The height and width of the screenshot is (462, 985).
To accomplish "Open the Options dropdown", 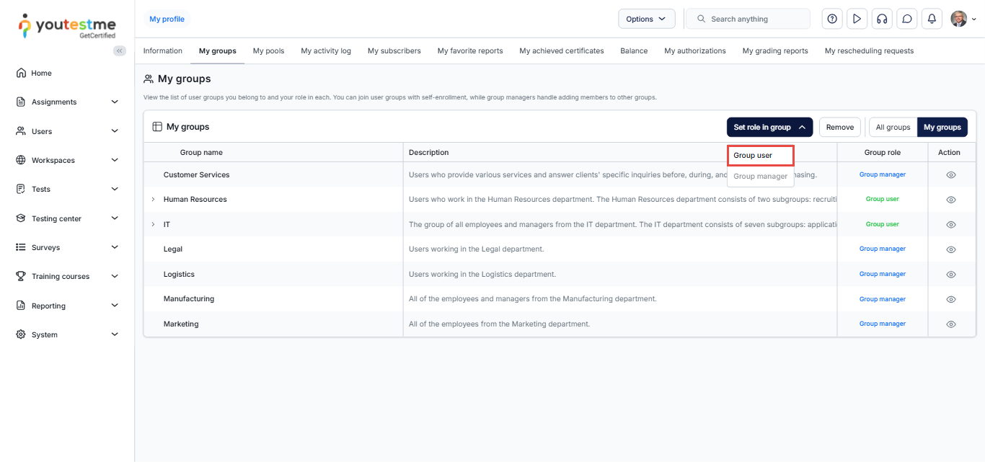I will click(x=646, y=19).
